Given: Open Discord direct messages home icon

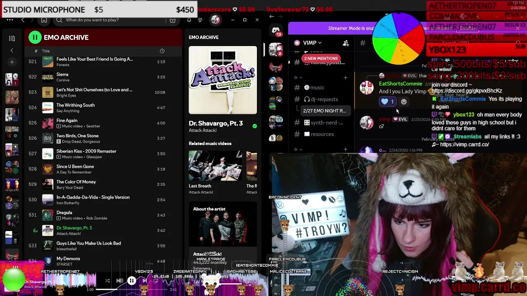Looking at the screenshot, I should (x=276, y=31).
